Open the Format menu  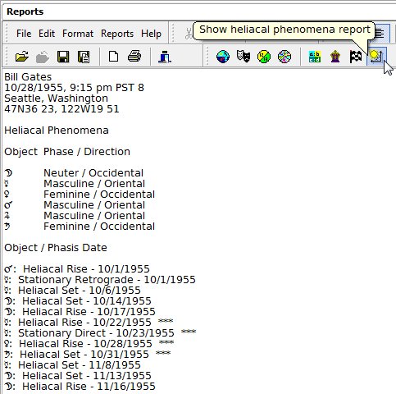[78, 34]
